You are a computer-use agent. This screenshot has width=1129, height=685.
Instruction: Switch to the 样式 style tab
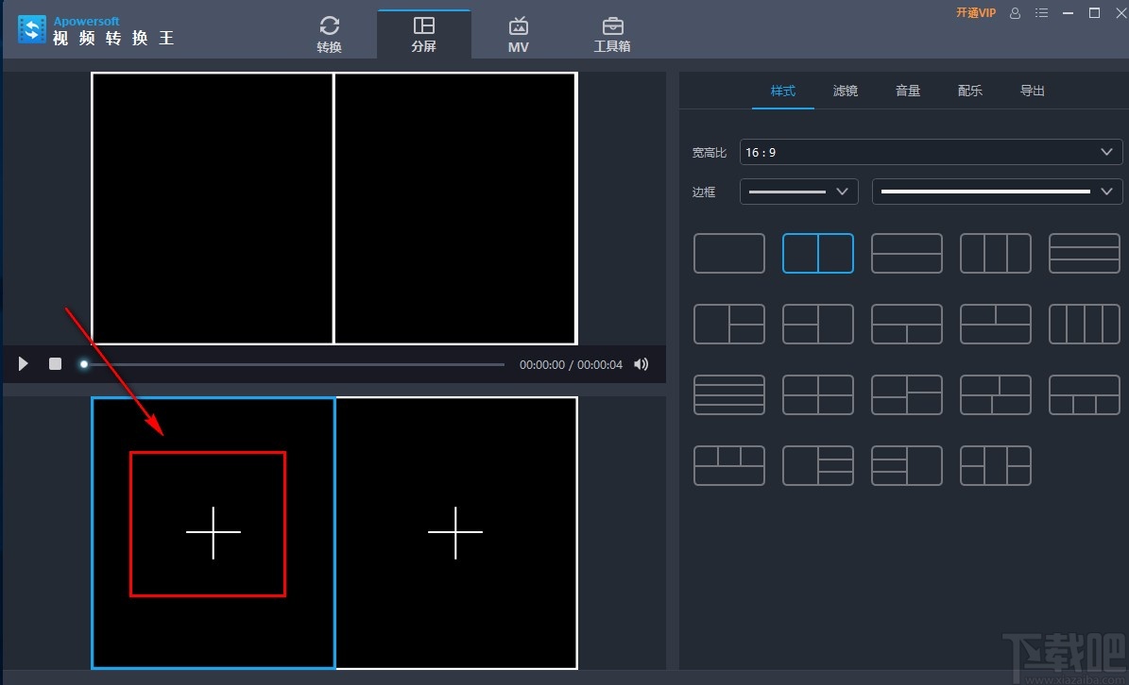tap(782, 91)
